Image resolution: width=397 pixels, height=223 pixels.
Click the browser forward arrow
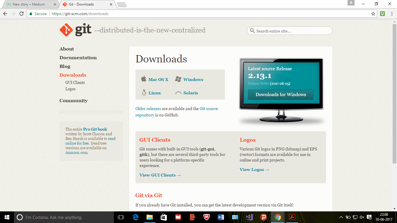[13, 14]
